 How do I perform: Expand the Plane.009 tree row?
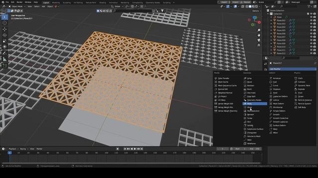pos(271,44)
